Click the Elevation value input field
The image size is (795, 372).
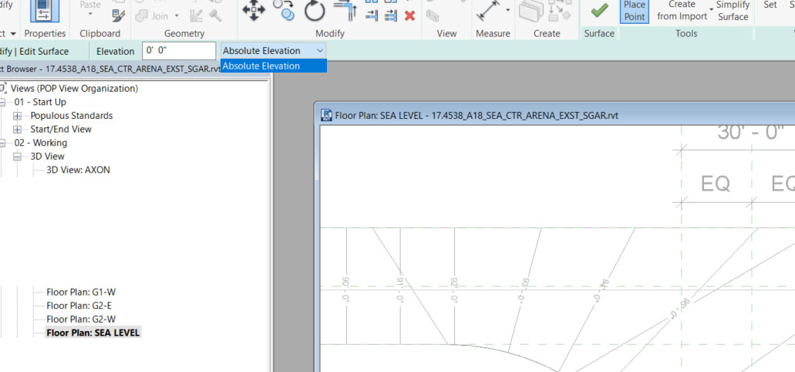[x=179, y=51]
